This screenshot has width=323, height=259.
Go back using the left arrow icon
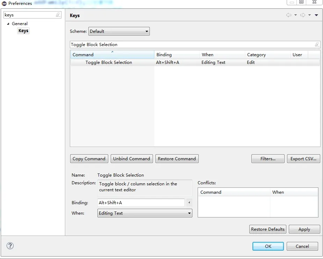click(x=289, y=15)
